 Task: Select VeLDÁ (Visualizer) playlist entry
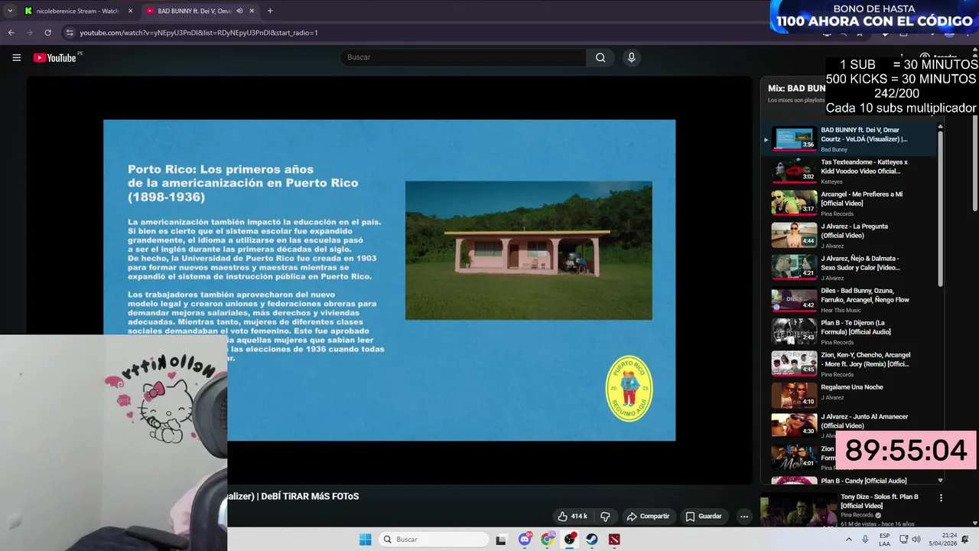[850, 139]
